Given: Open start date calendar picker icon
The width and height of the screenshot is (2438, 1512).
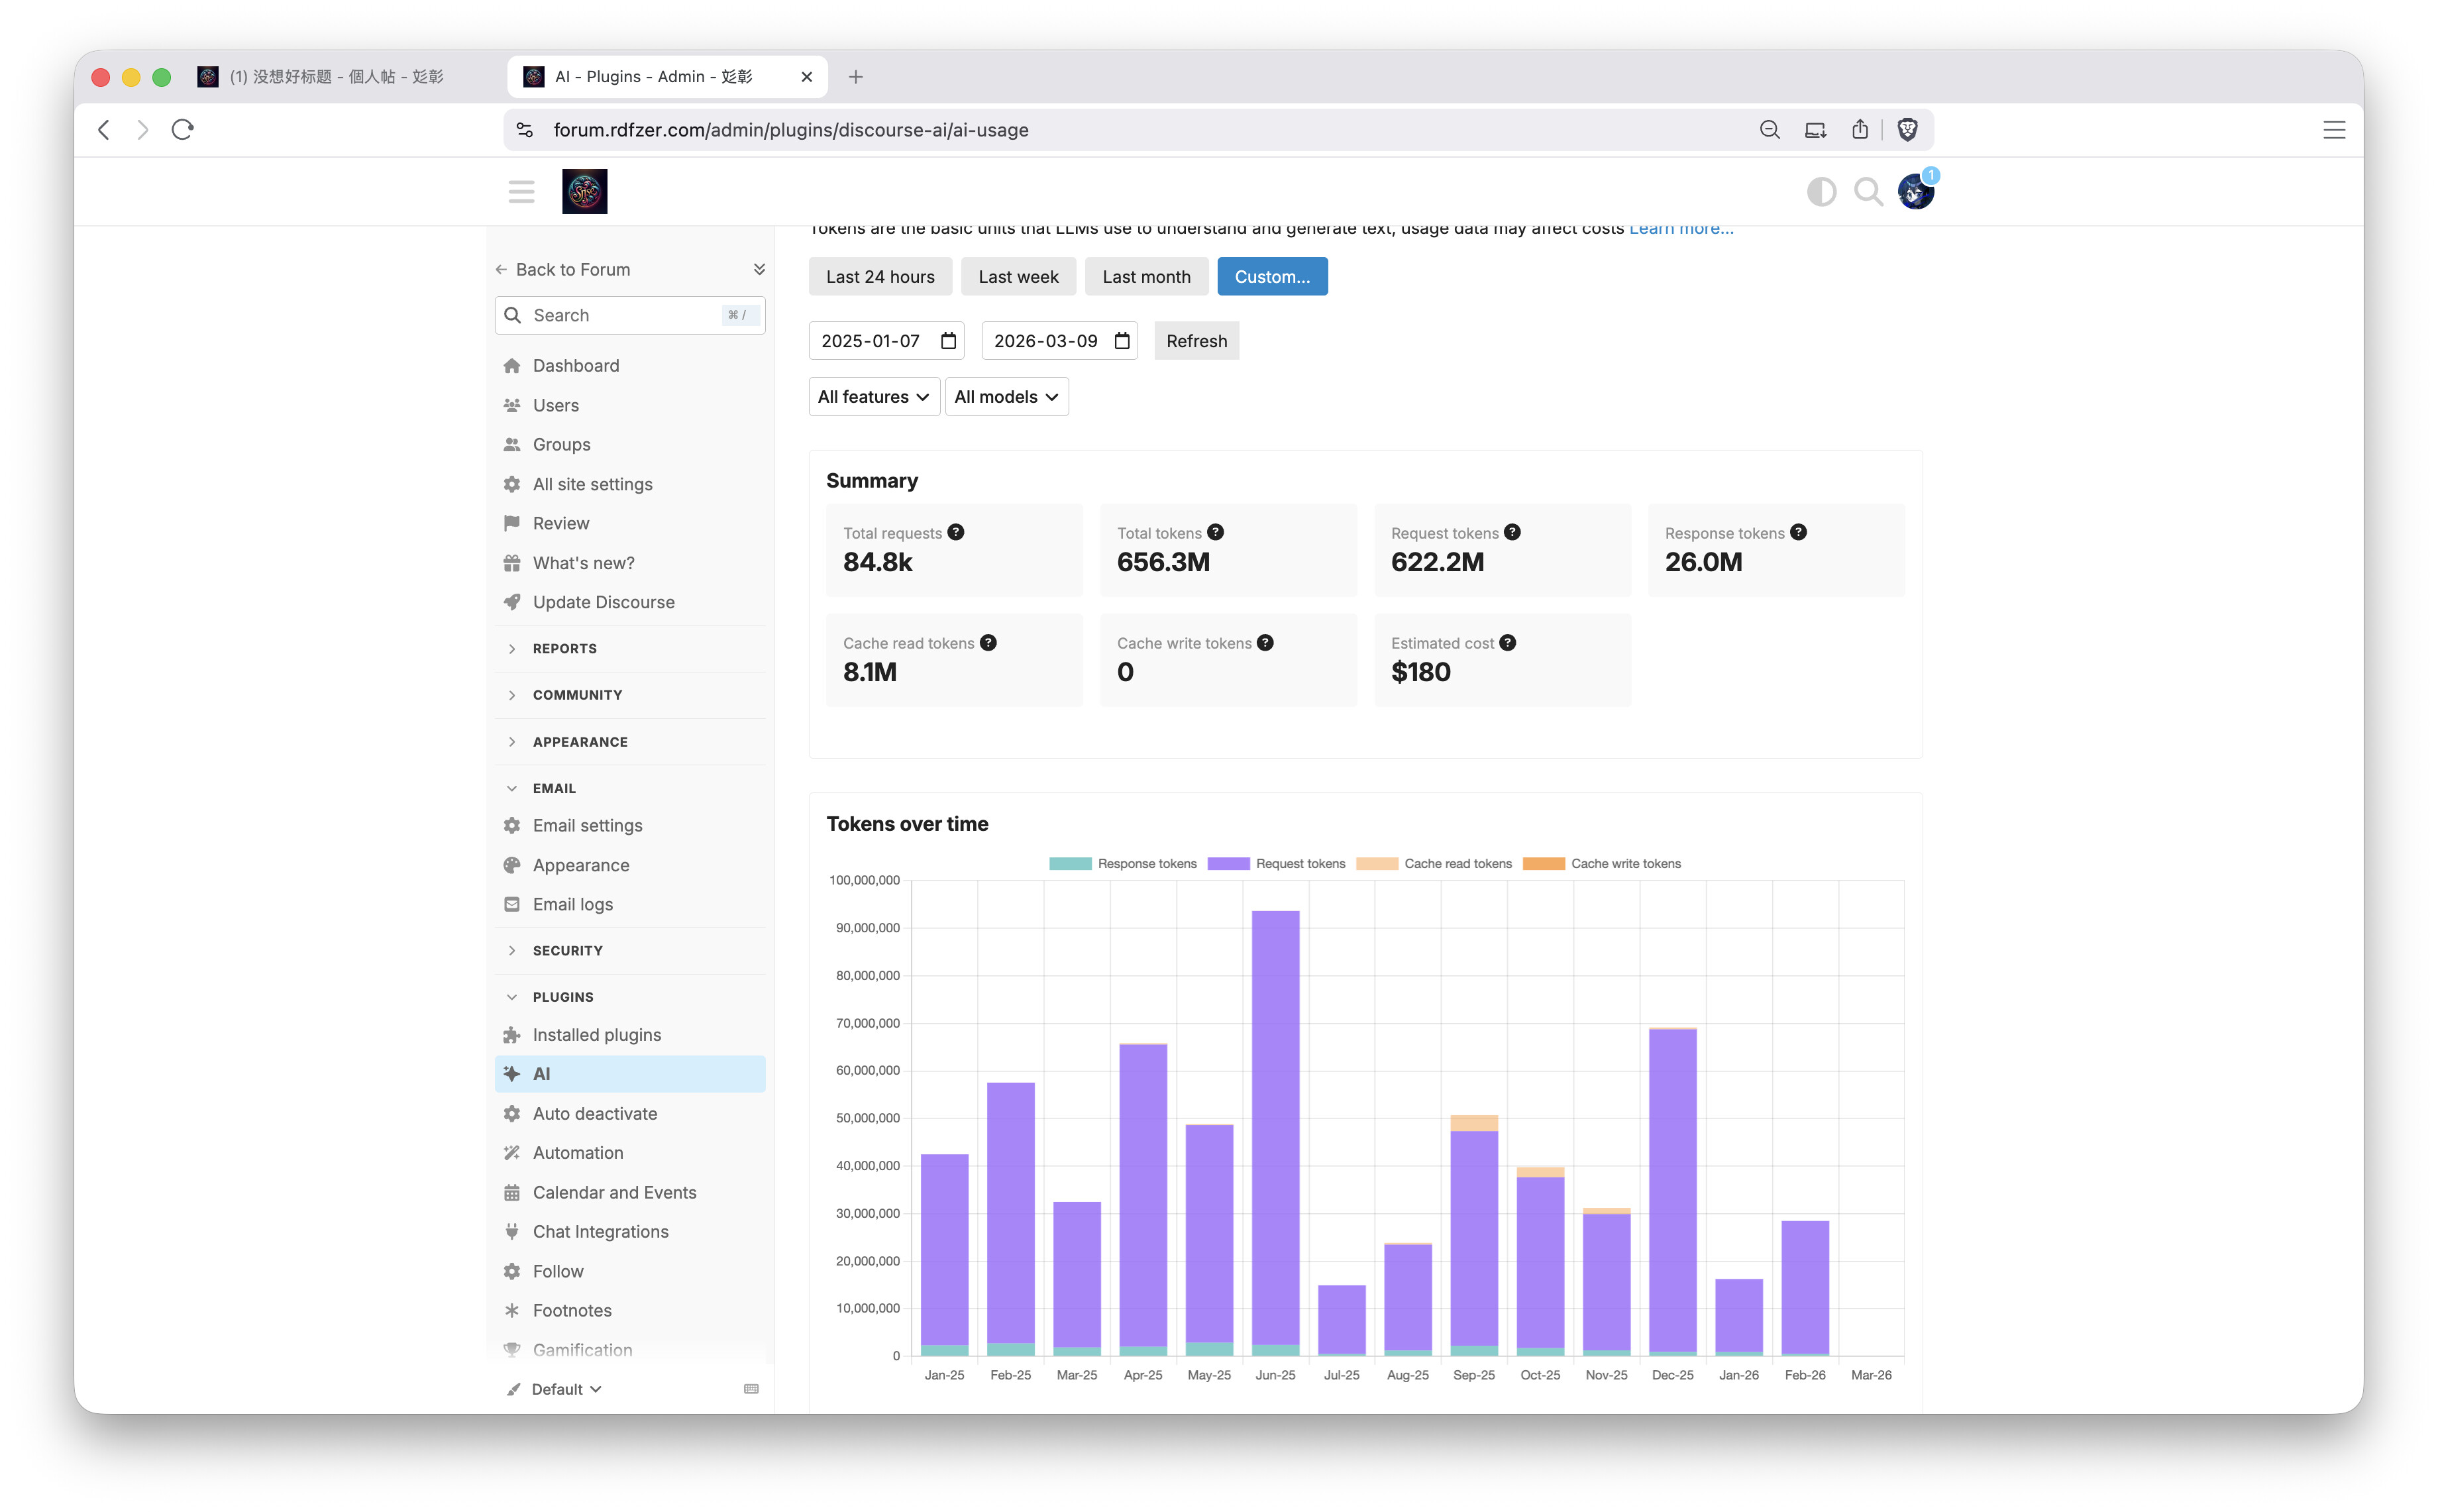Looking at the screenshot, I should (x=947, y=341).
